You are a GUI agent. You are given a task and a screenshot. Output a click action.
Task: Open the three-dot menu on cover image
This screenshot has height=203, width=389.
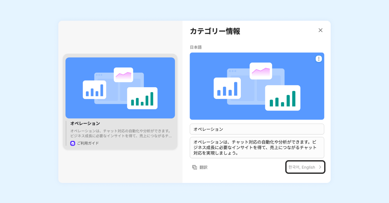[319, 59]
